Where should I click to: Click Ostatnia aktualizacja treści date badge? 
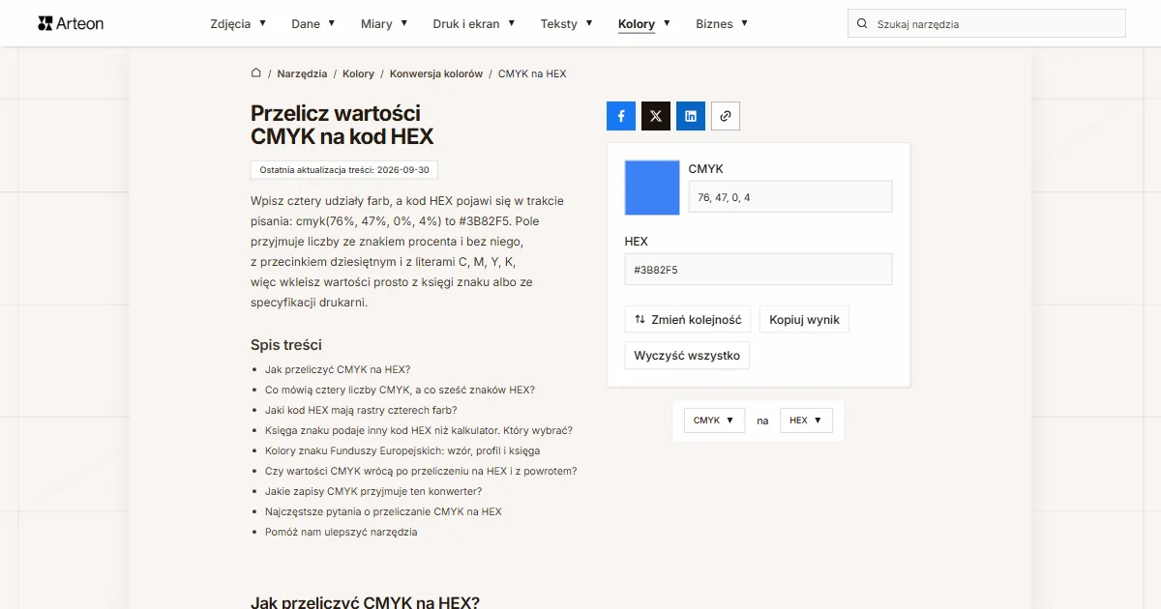pos(344,169)
